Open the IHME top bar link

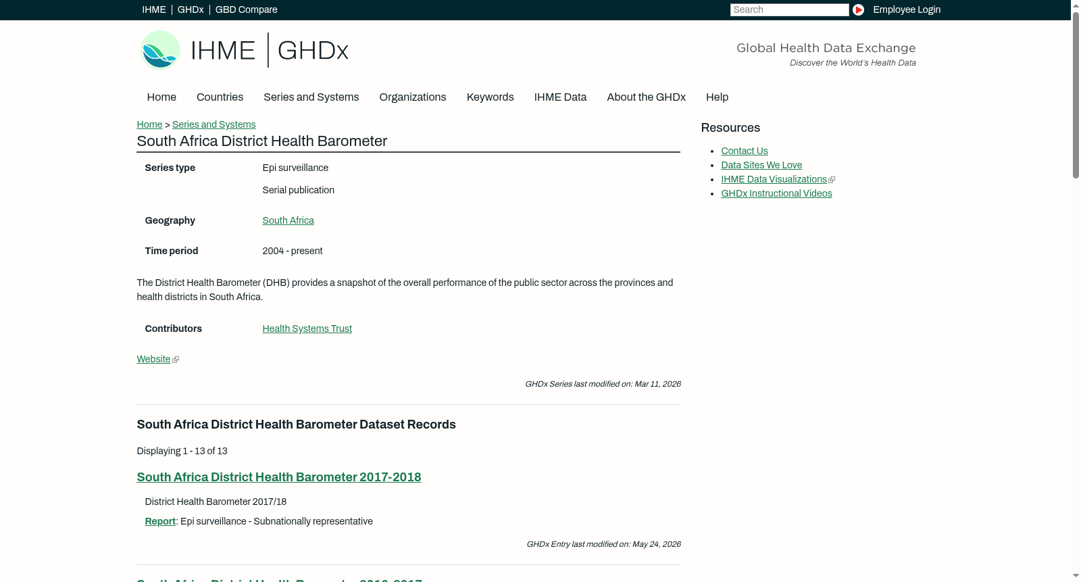point(154,9)
